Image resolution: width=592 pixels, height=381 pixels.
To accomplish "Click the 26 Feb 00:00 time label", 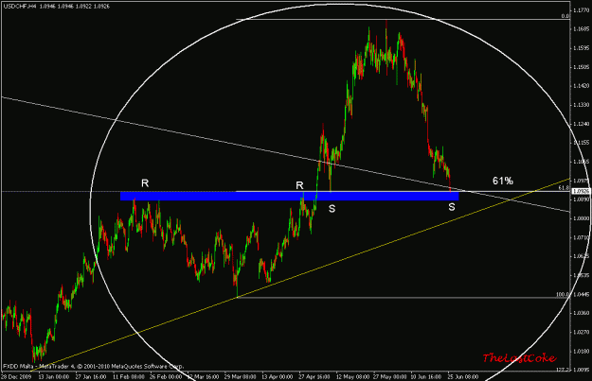I will [166, 377].
